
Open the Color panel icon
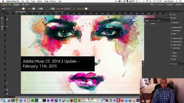[x=171, y=18]
